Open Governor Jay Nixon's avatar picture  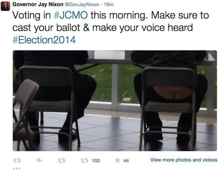tap(5, 6)
